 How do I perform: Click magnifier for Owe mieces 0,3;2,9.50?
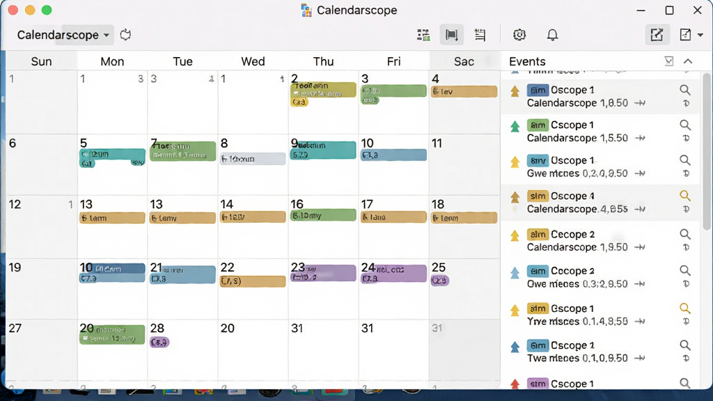685,271
